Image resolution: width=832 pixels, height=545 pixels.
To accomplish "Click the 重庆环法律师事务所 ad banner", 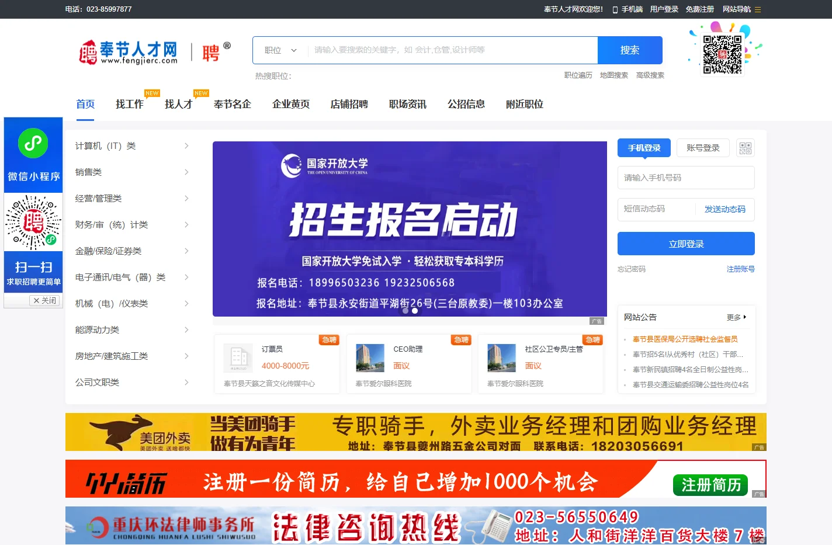I will (x=416, y=525).
